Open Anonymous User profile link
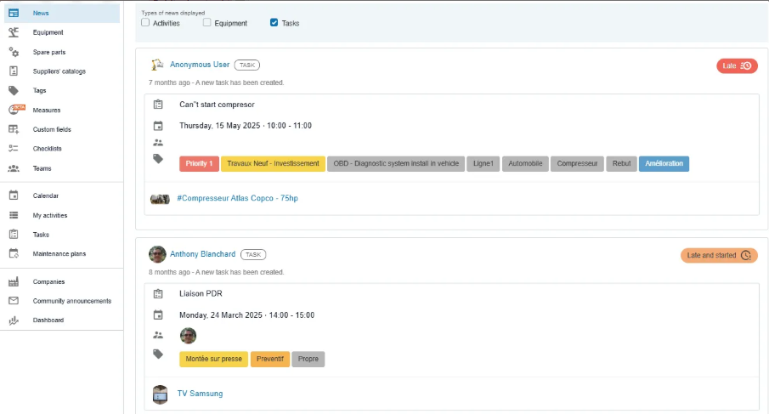Viewport: 769px width, 414px height. [200, 65]
